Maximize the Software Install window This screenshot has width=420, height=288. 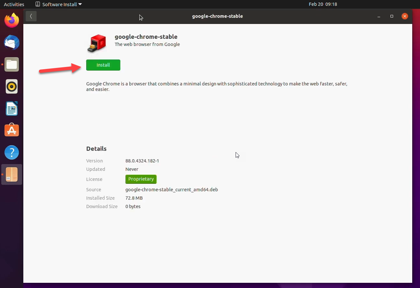click(392, 16)
